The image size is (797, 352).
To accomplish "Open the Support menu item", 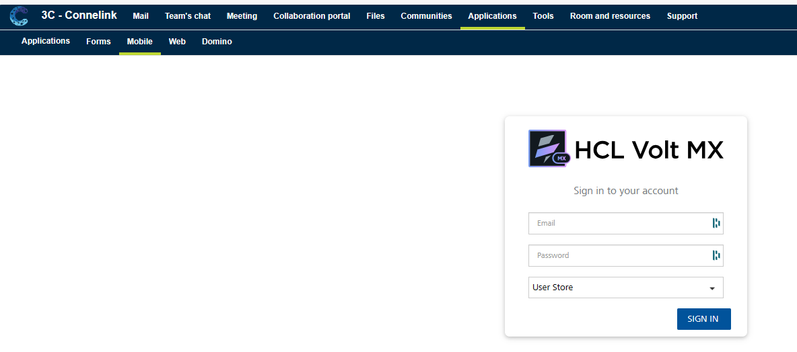I will pos(682,16).
